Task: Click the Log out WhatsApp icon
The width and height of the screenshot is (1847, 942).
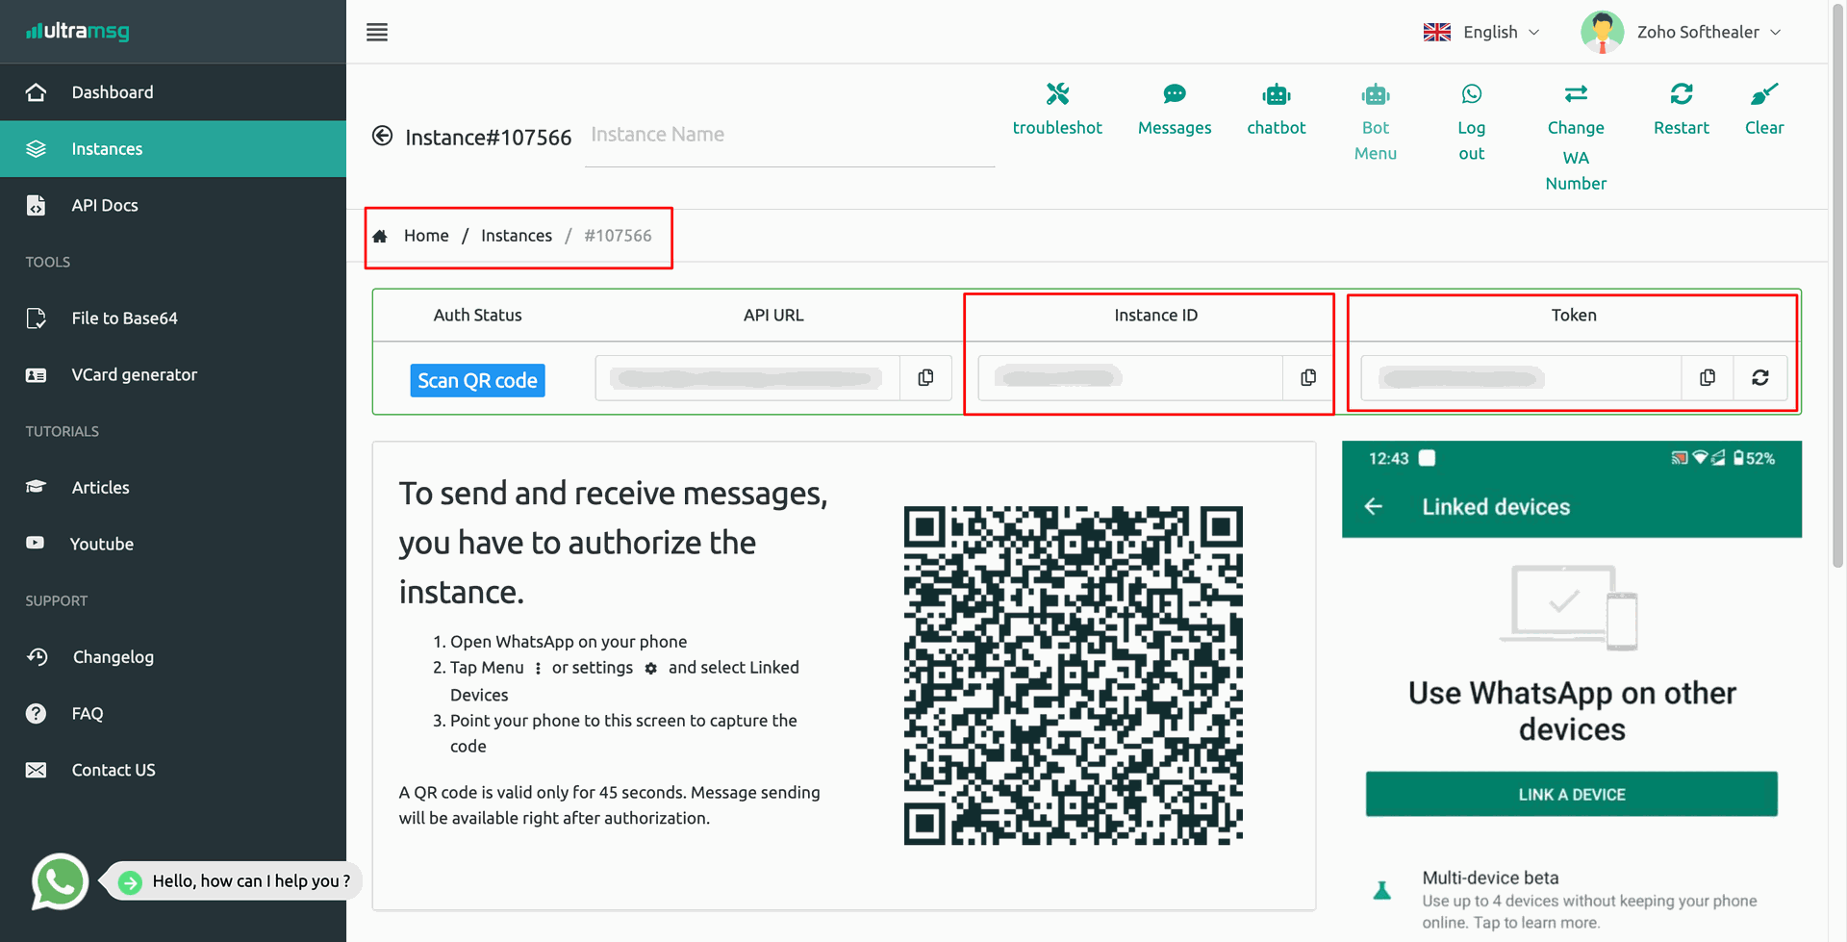Action: point(1472,93)
